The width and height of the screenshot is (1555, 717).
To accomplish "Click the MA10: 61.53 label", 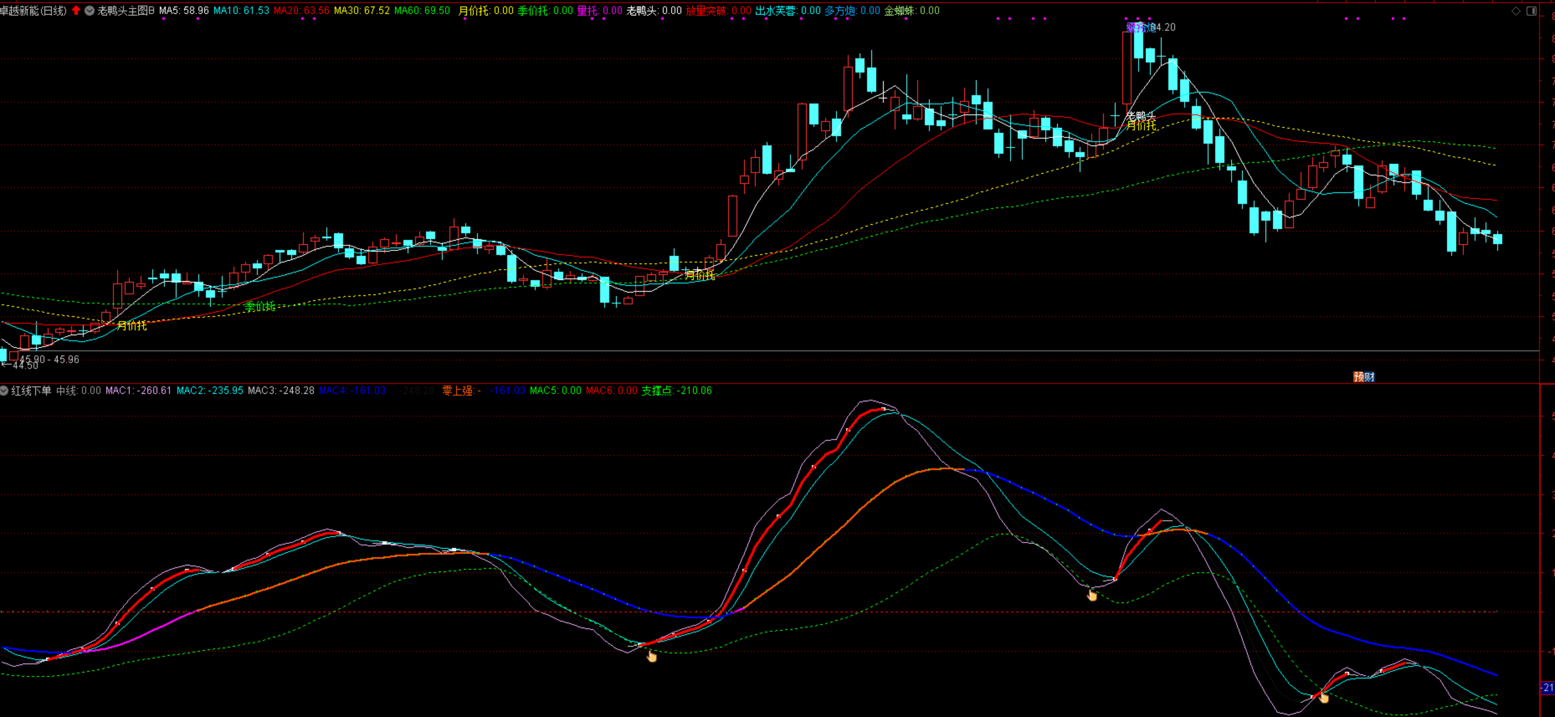I will point(242,10).
